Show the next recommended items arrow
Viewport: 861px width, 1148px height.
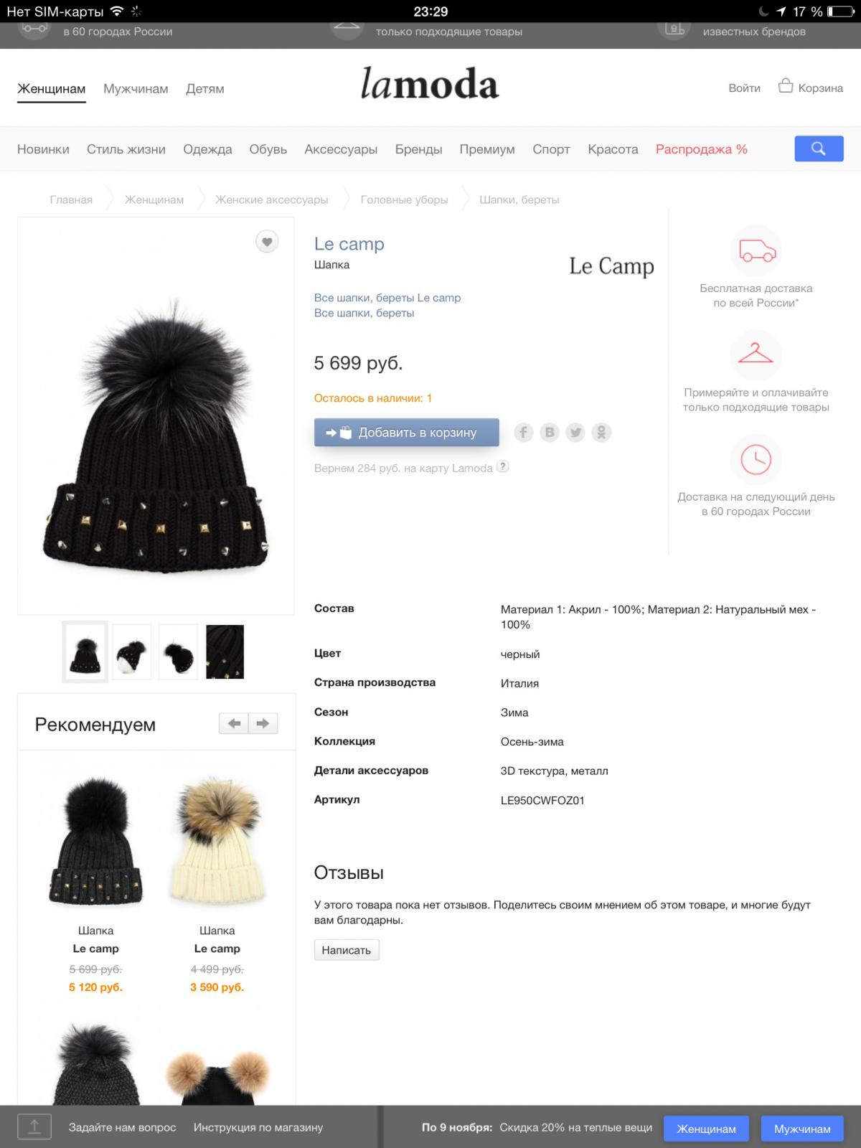(263, 723)
